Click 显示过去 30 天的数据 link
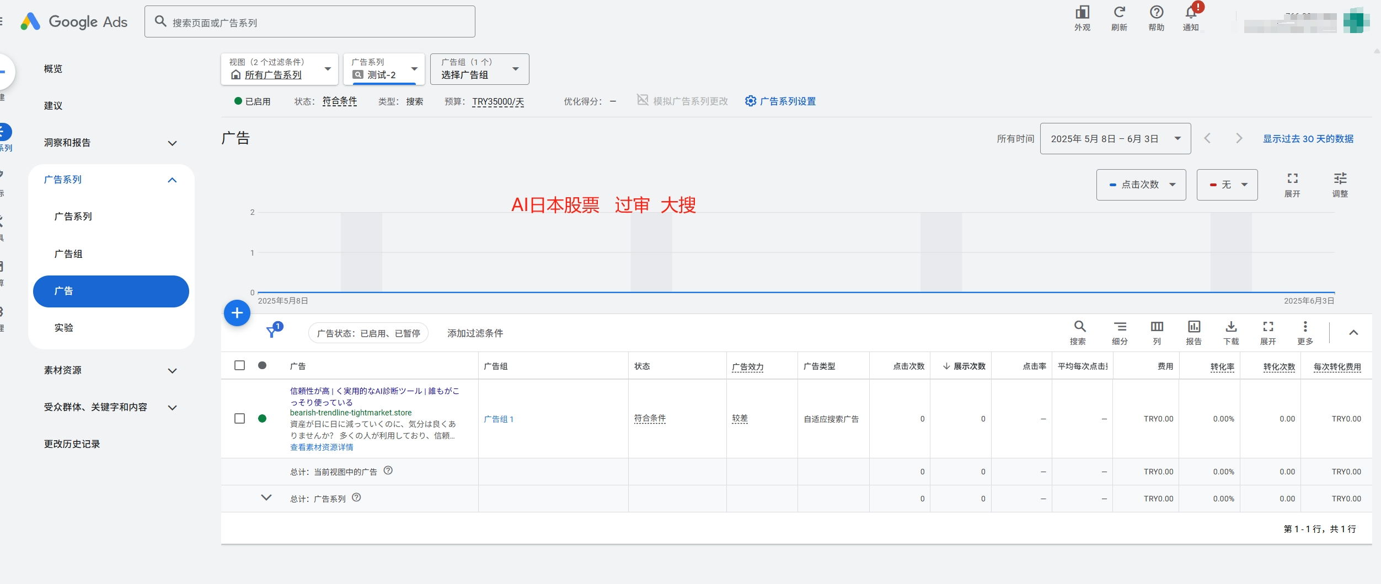 [x=1308, y=139]
